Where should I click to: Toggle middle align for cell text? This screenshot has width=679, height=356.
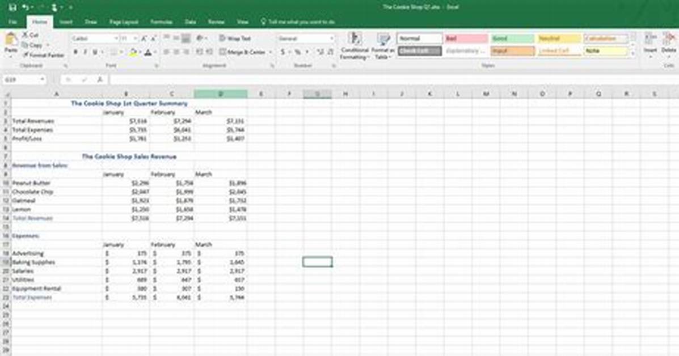[x=176, y=39]
